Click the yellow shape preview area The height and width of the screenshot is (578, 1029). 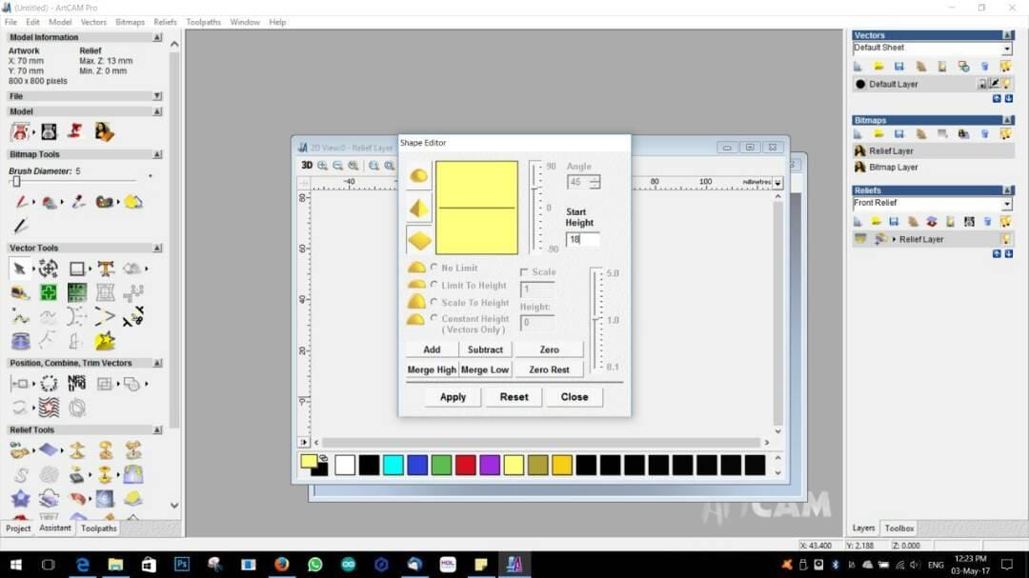point(477,208)
